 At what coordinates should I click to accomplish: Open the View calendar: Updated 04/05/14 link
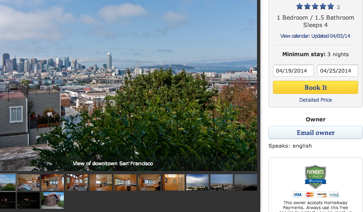point(315,36)
